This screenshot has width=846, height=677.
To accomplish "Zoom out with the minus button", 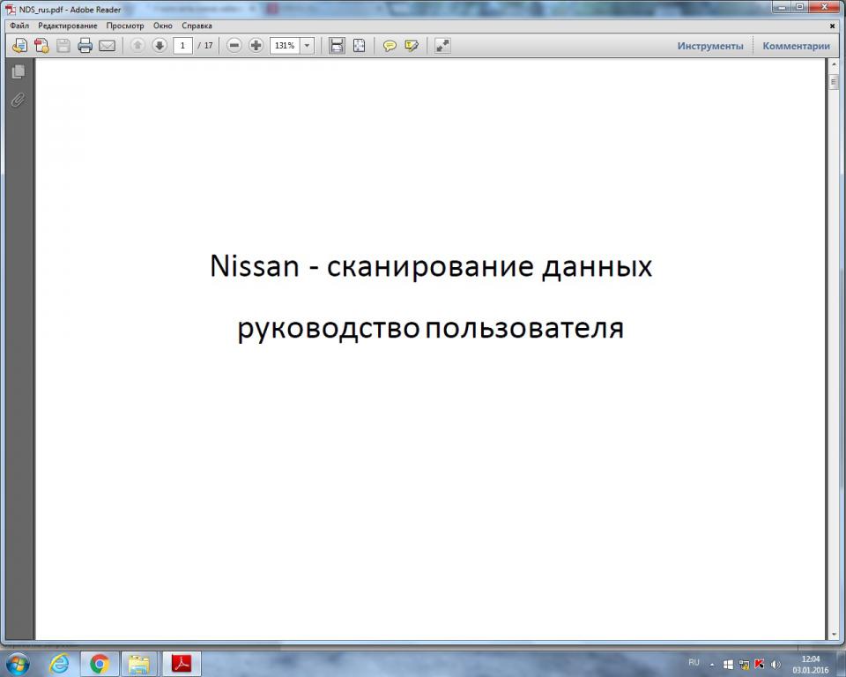I will pyautogui.click(x=234, y=45).
